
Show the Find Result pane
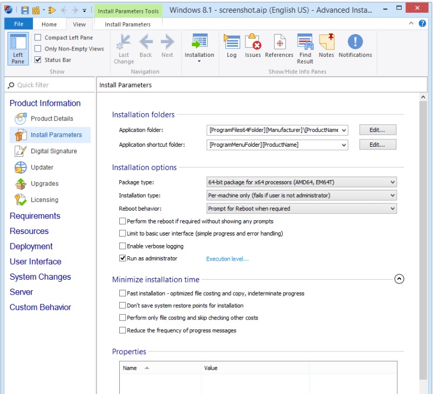pyautogui.click(x=305, y=49)
